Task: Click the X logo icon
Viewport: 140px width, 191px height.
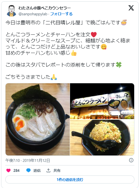Action: 131,8
